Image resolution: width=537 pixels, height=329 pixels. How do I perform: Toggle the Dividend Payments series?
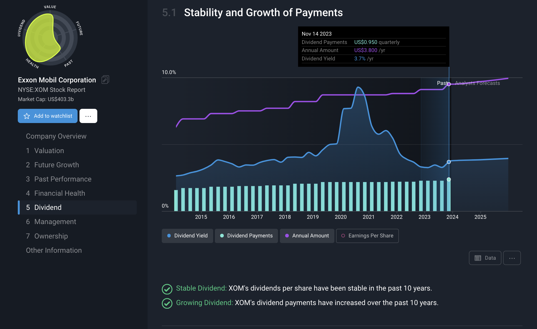pyautogui.click(x=246, y=236)
